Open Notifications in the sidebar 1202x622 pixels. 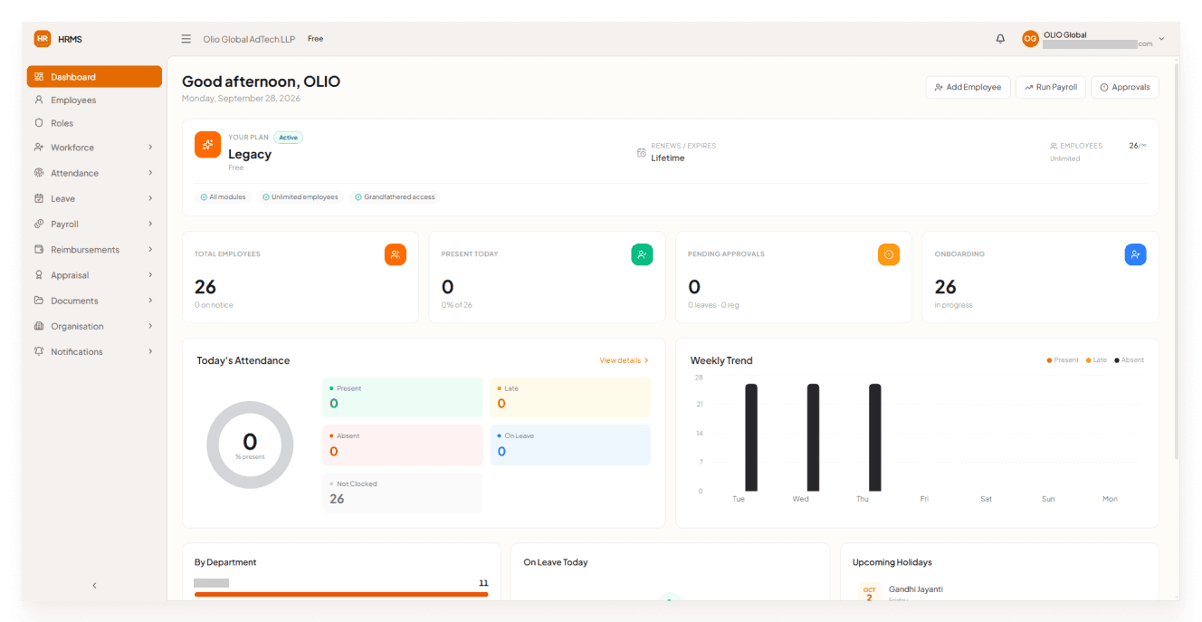[94, 351]
